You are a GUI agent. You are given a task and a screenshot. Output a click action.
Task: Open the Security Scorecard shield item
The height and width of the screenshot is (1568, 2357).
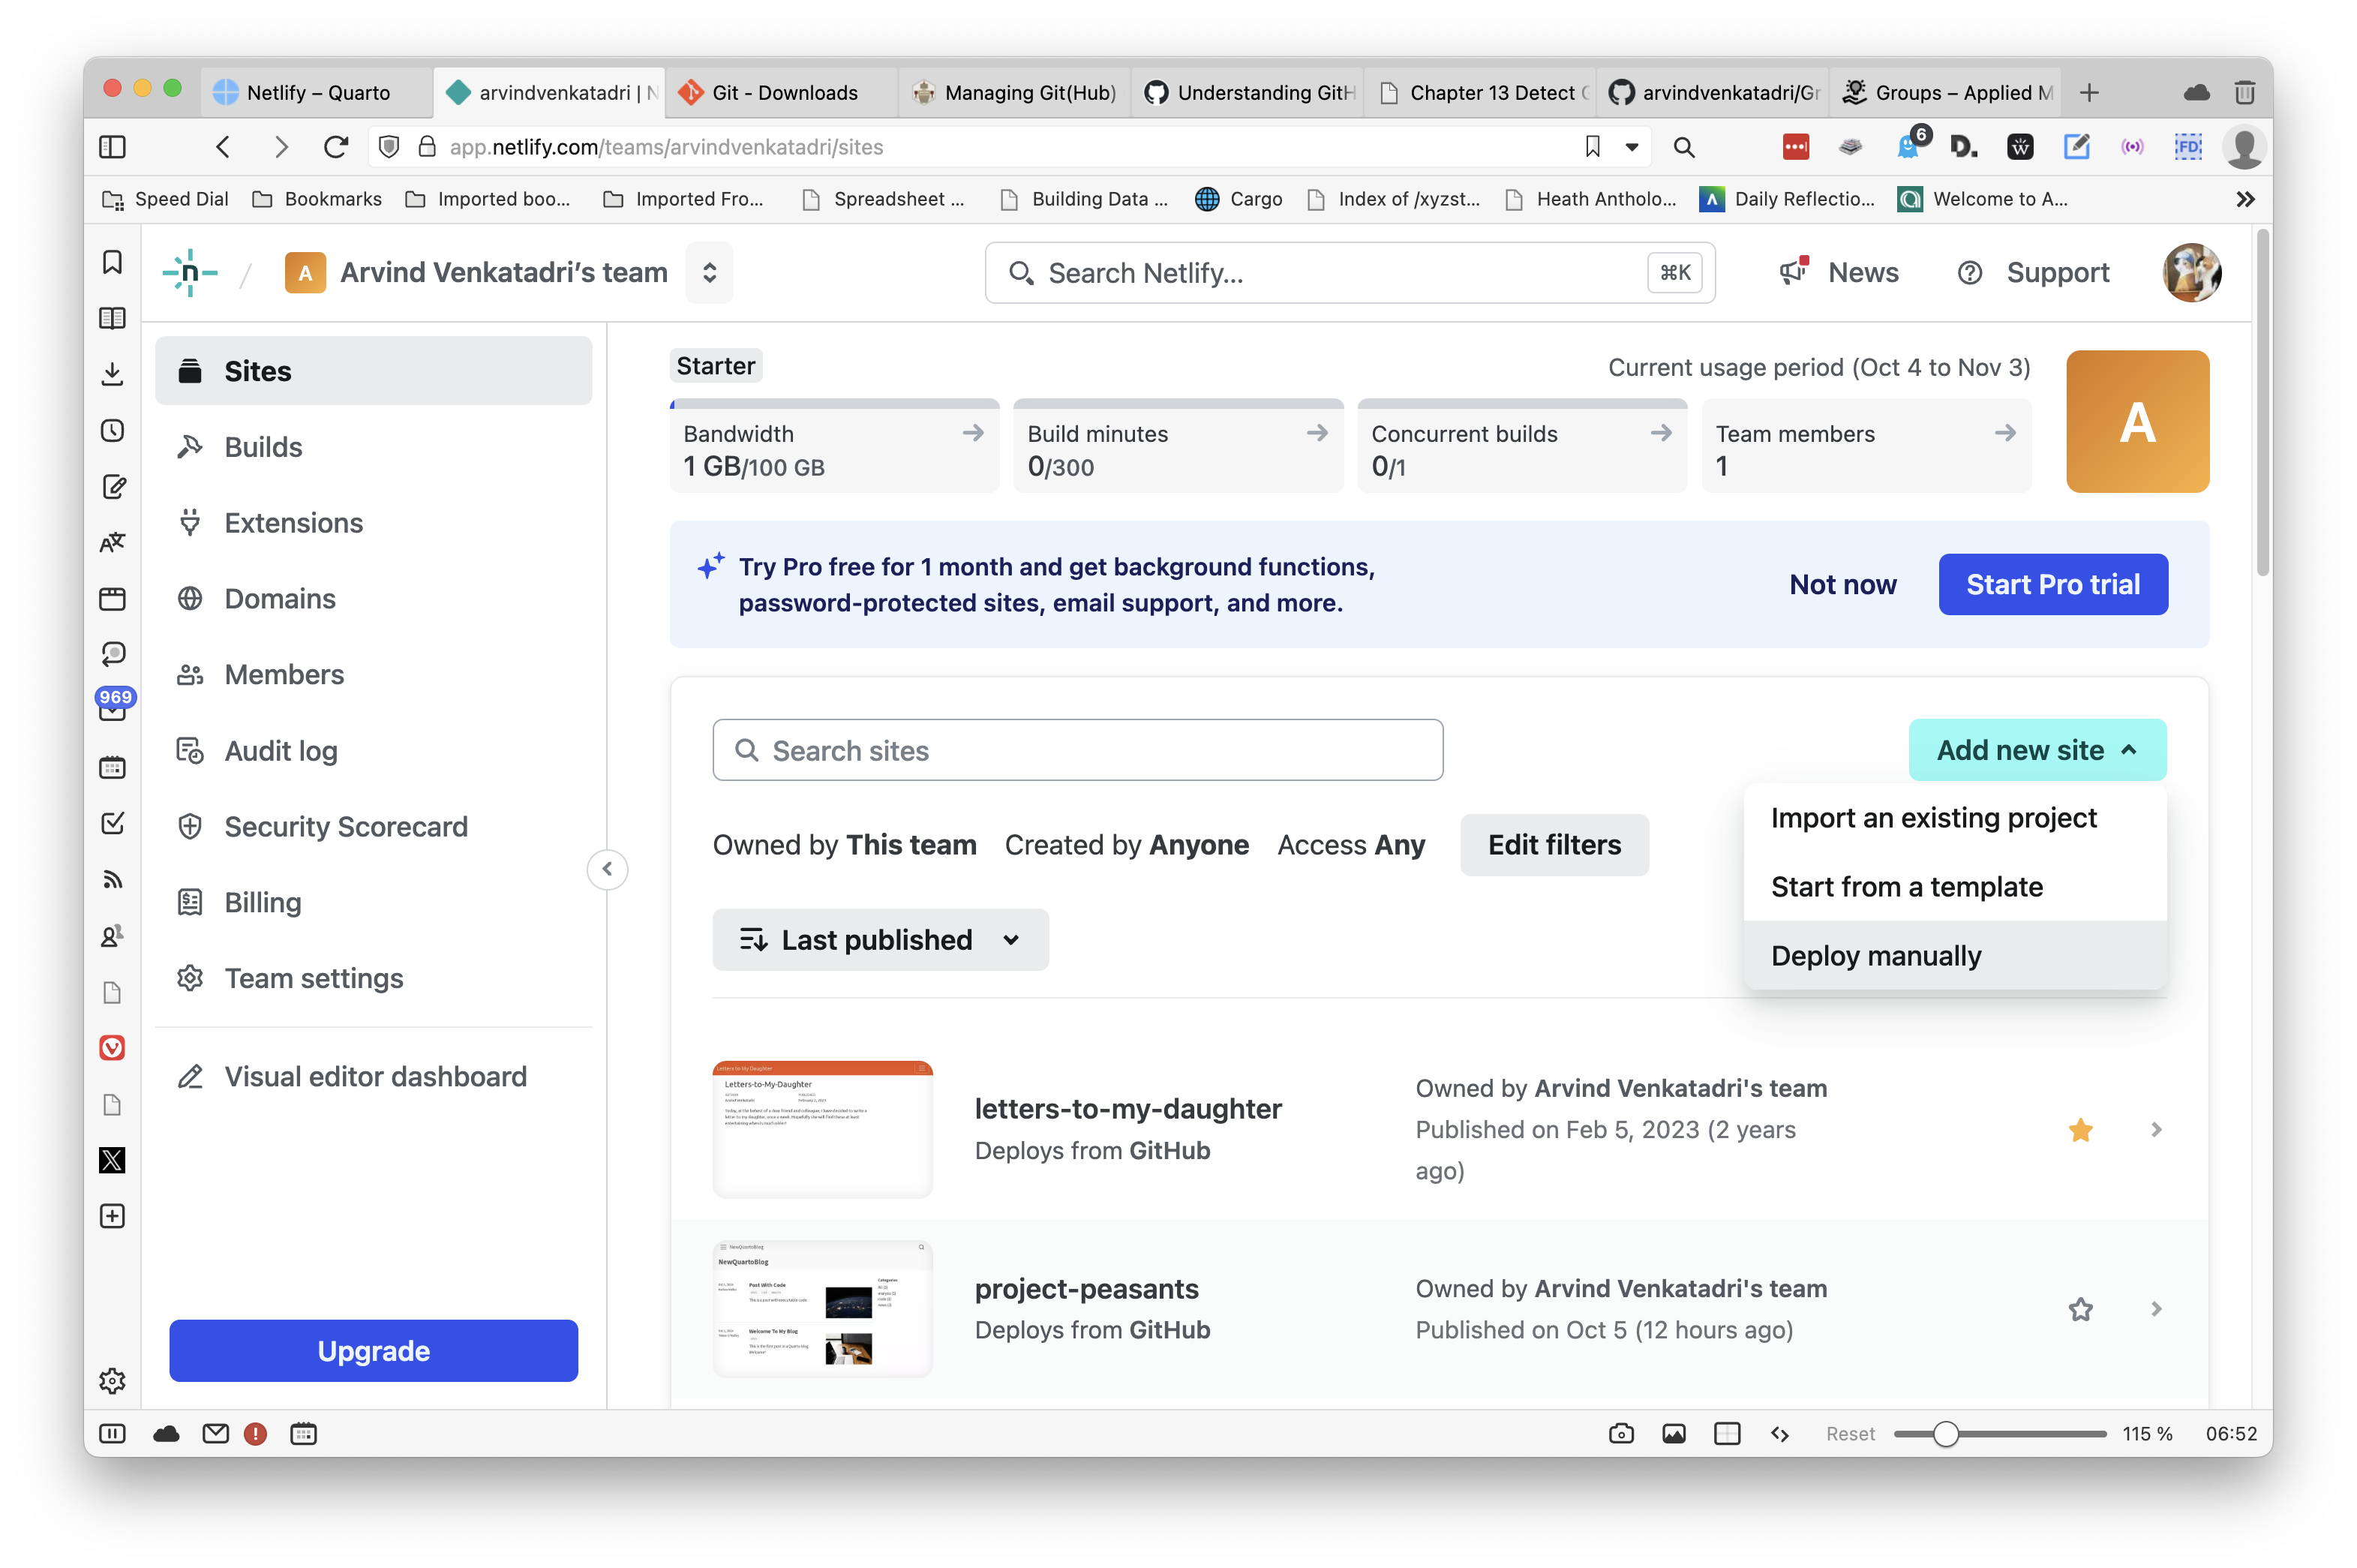click(190, 827)
